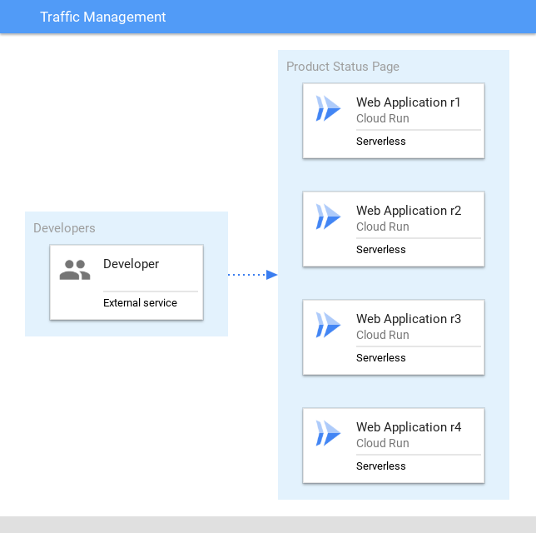Click the Cloud Run icon for Web Application r2
The image size is (536, 533).
point(328,217)
